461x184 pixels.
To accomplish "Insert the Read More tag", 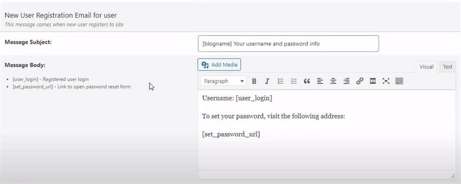I will (x=373, y=81).
